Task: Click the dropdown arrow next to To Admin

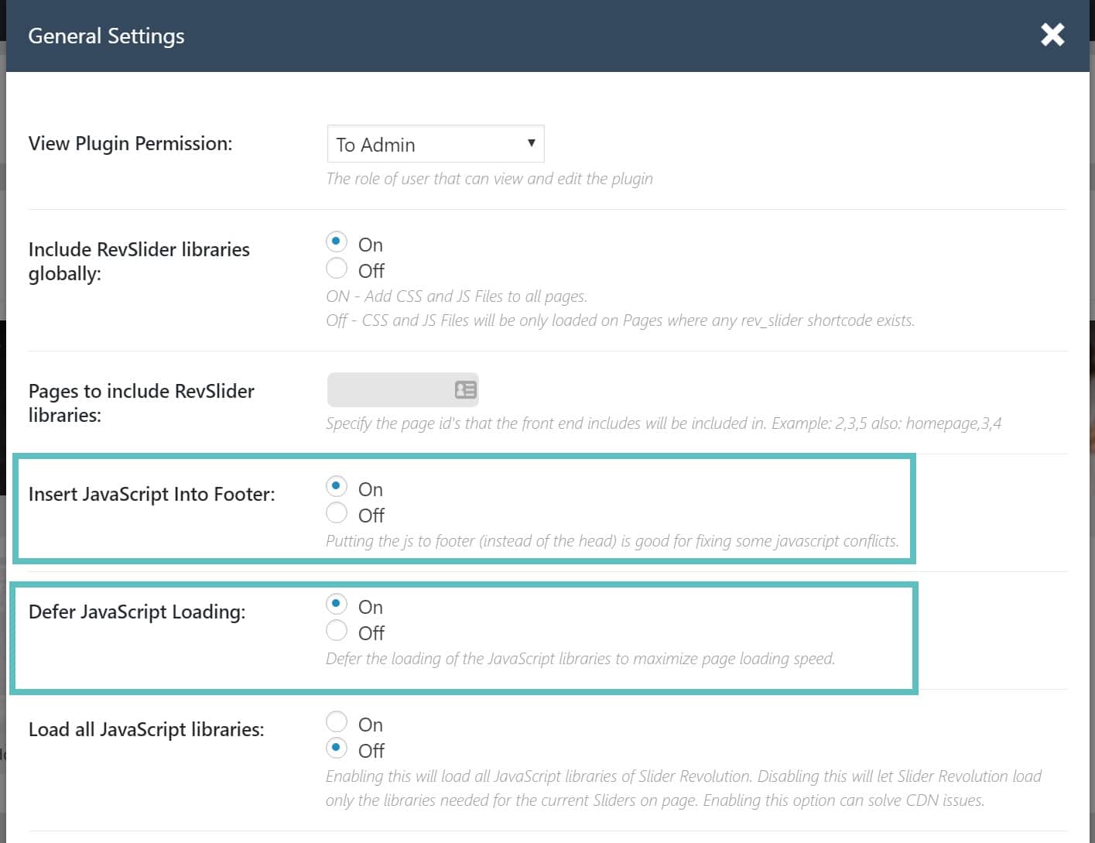Action: click(531, 143)
